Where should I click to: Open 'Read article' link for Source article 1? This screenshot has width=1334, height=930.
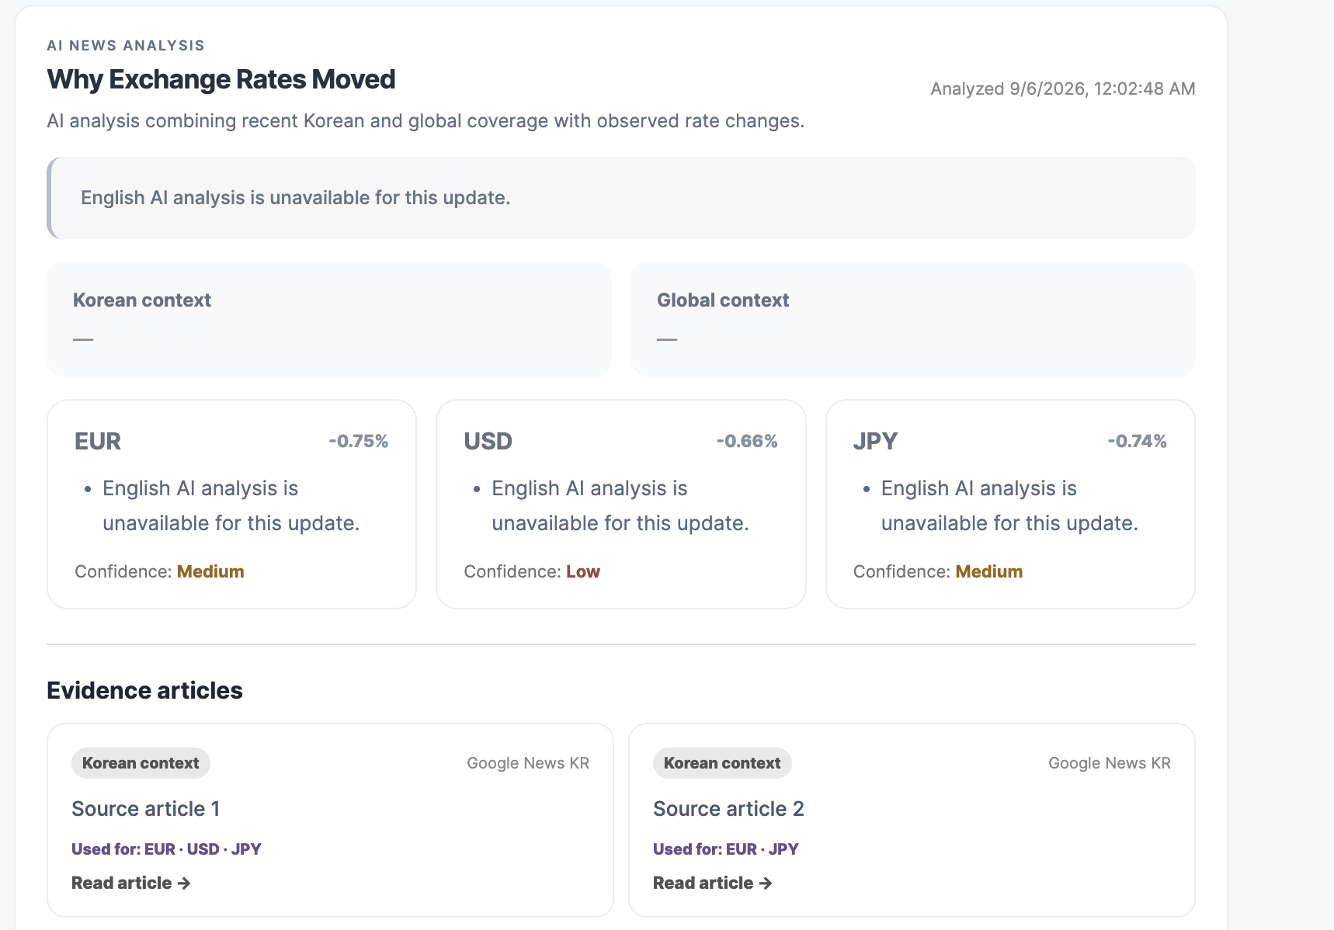click(130, 883)
